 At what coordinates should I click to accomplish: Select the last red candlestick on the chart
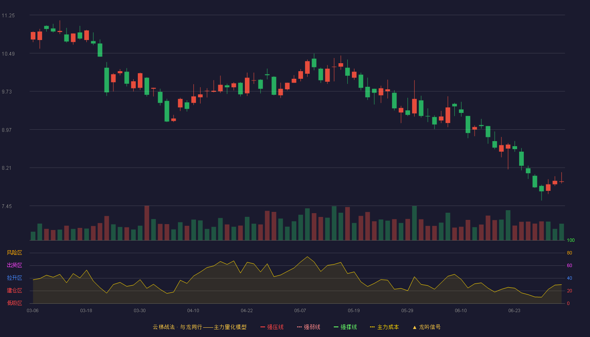coord(561,182)
